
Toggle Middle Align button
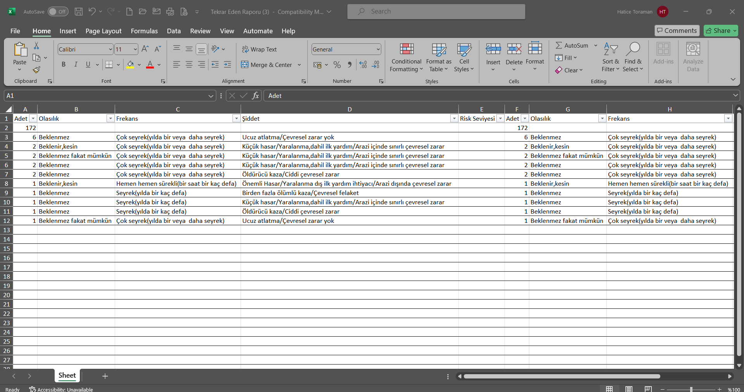[x=189, y=49]
